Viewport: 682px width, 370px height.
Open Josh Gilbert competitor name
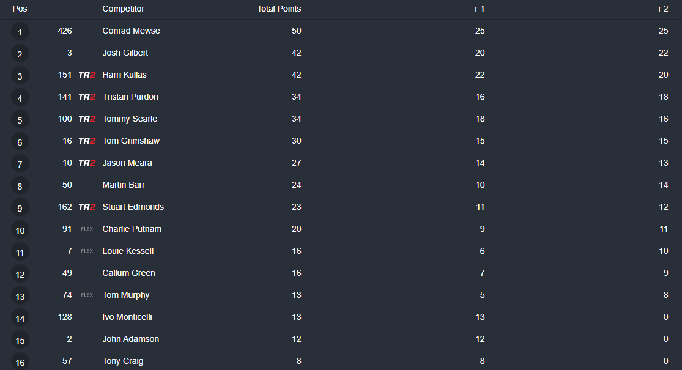125,53
